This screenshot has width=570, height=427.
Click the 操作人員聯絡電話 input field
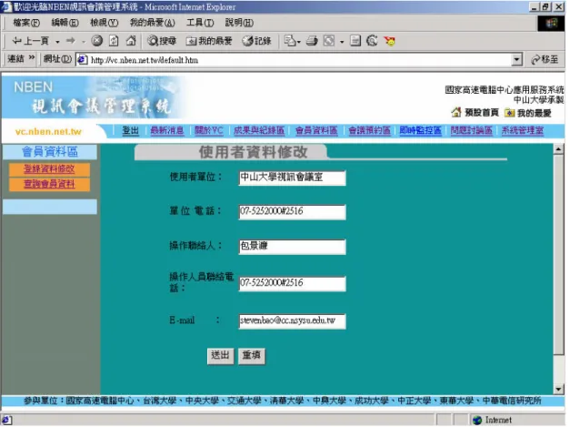coord(292,283)
